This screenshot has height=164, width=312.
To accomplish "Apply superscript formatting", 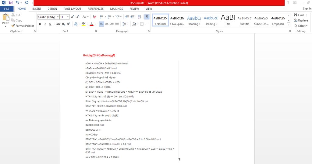I will tap(69, 24).
